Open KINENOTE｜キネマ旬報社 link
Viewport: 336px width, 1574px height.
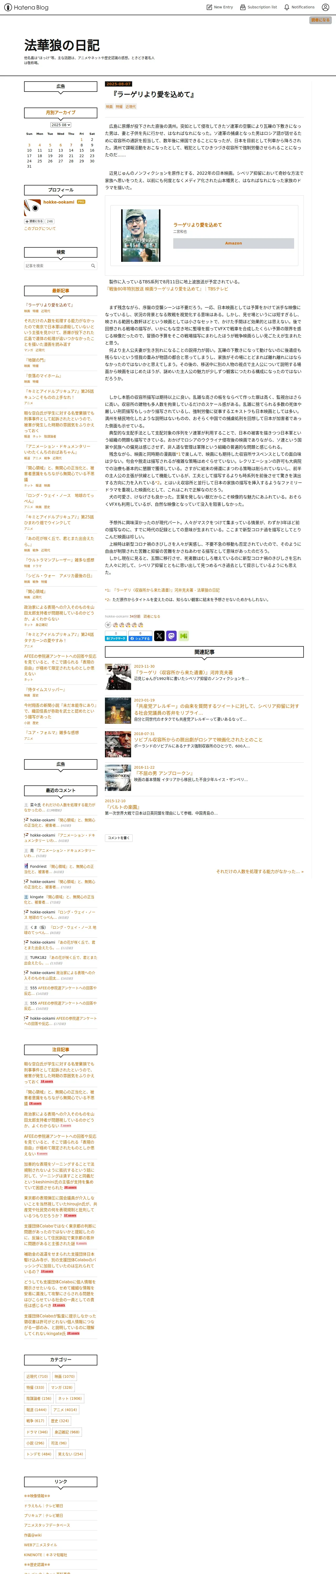point(46,1555)
